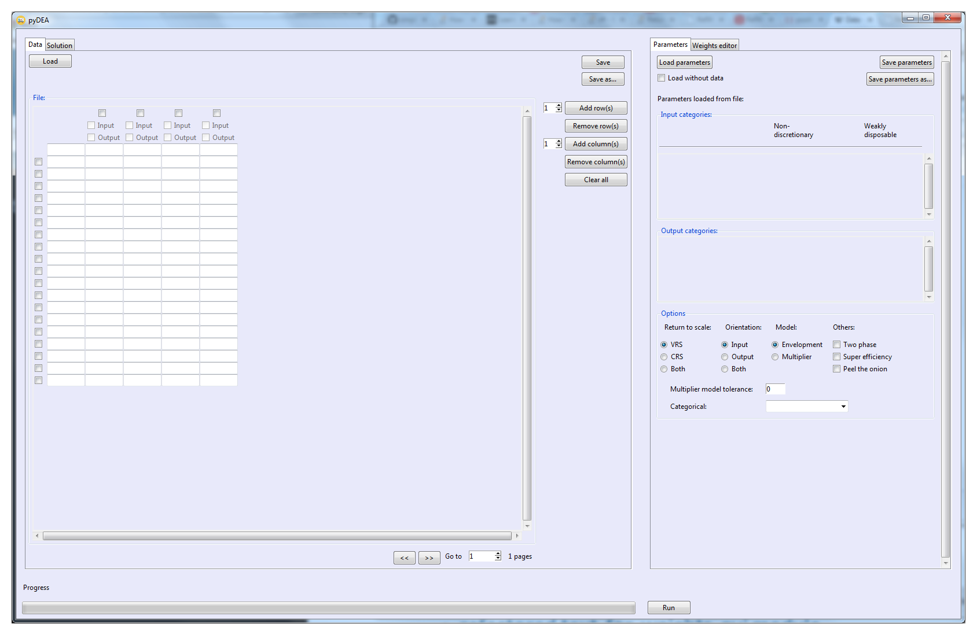Click the pyDEA app icon in title bar
977x635 pixels.
(x=21, y=20)
